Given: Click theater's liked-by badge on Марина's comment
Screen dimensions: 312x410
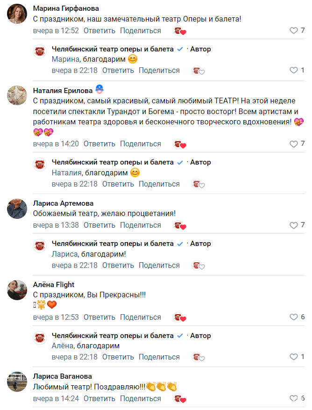Looking at the screenshot, I should pos(179,31).
